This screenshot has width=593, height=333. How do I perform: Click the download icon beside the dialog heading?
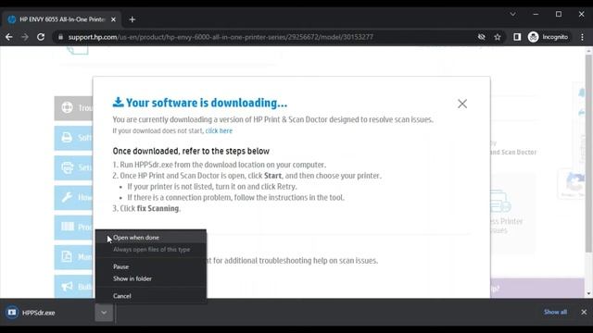point(118,103)
